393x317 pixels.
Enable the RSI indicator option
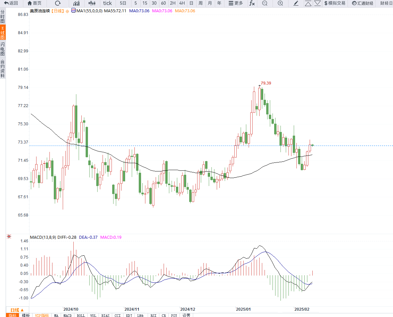[153, 315]
